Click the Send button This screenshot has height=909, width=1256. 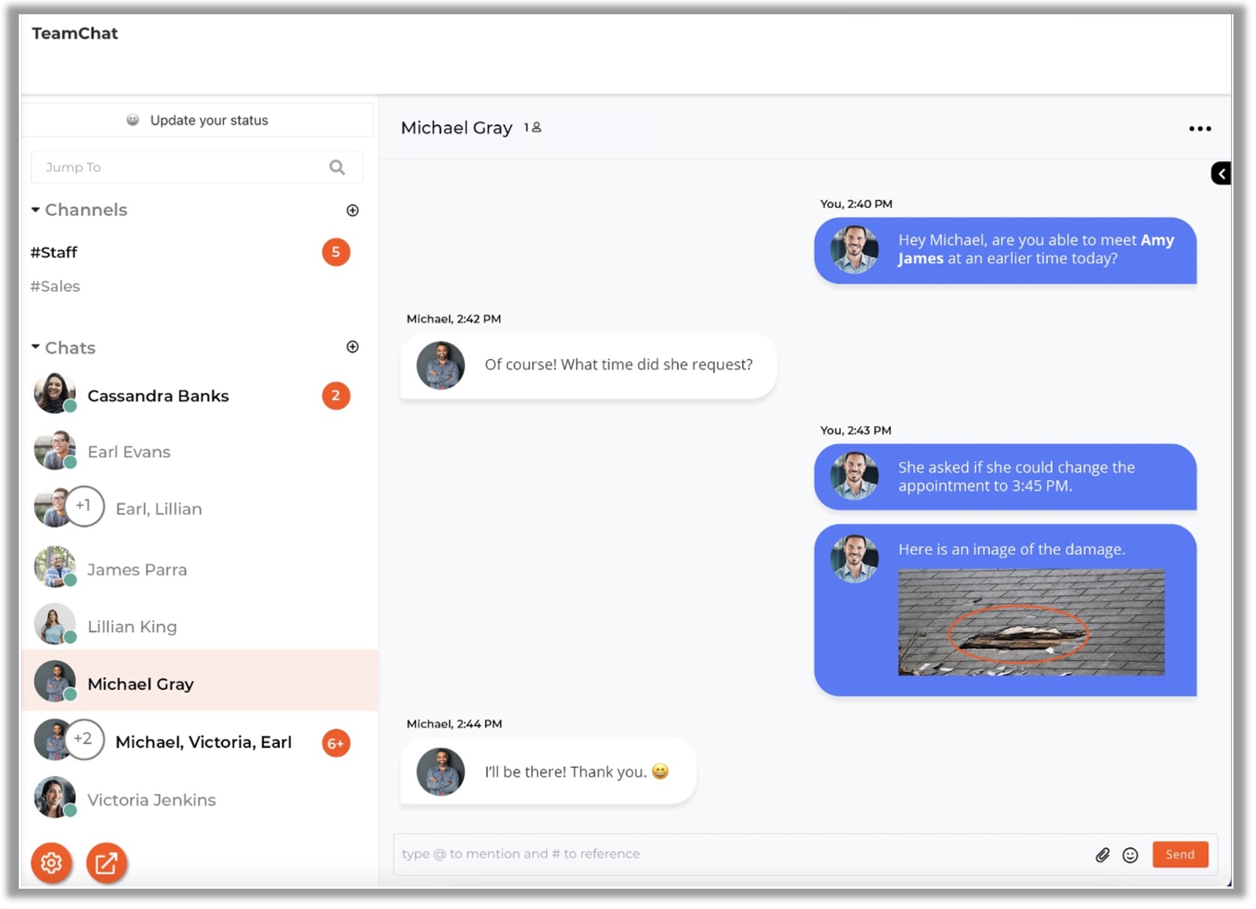(x=1180, y=854)
